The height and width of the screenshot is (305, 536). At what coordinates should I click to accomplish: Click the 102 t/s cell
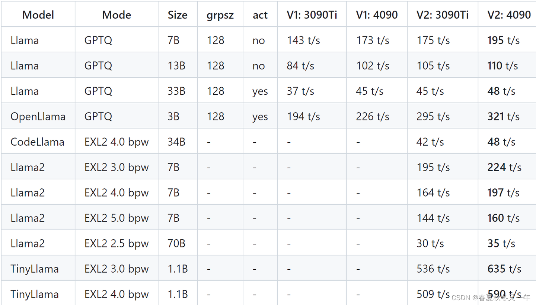[x=377, y=66]
